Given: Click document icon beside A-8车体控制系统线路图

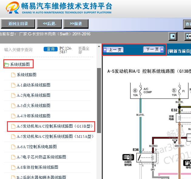Looking at the screenshot, I should pos(13,167).
